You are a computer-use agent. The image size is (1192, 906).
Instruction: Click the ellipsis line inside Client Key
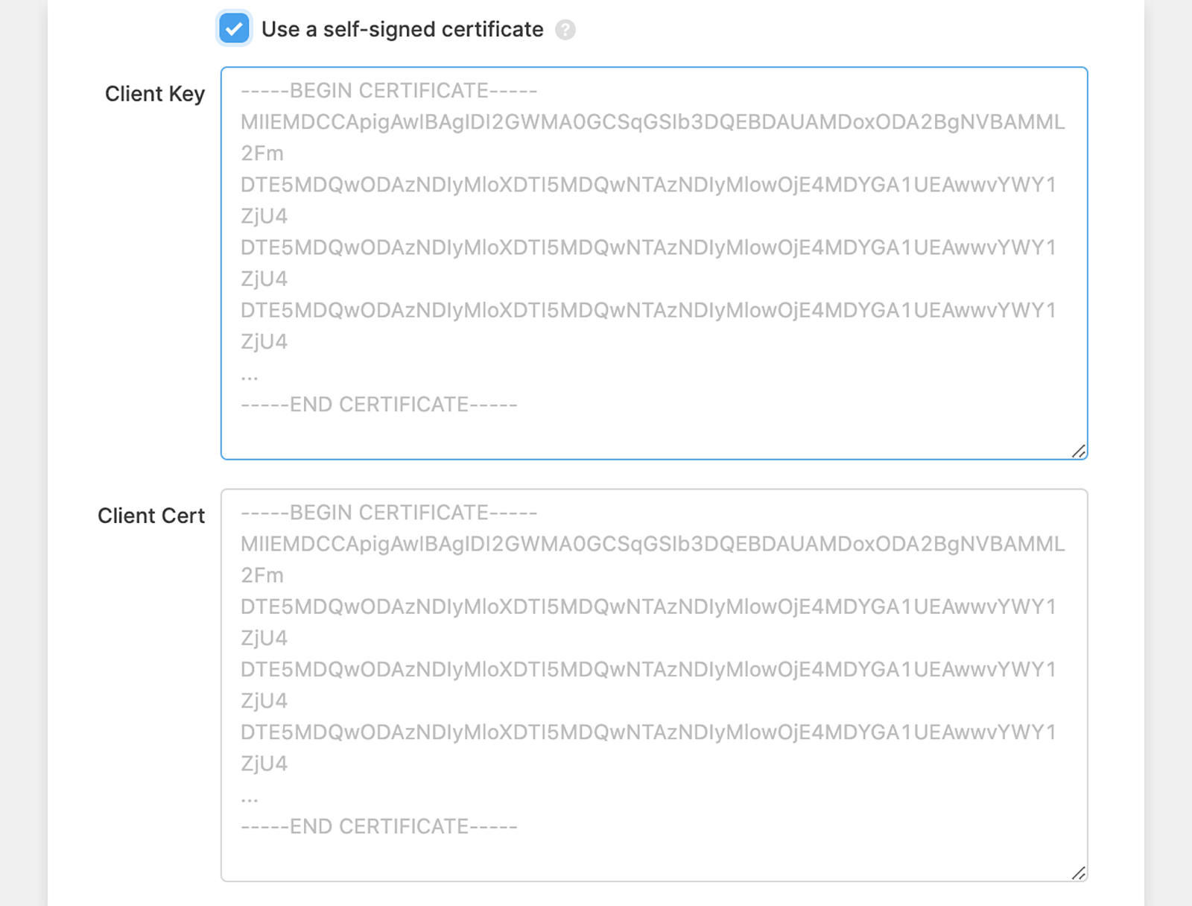point(250,376)
